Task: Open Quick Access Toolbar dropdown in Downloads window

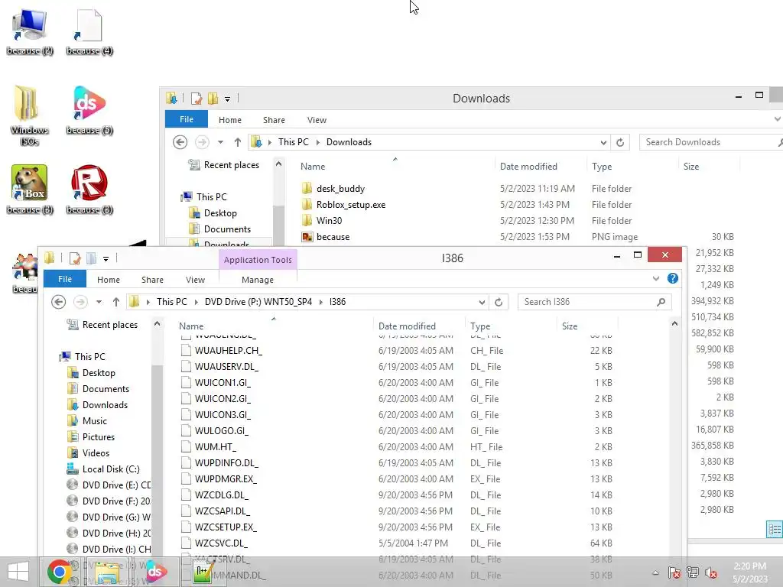Action: click(x=227, y=99)
